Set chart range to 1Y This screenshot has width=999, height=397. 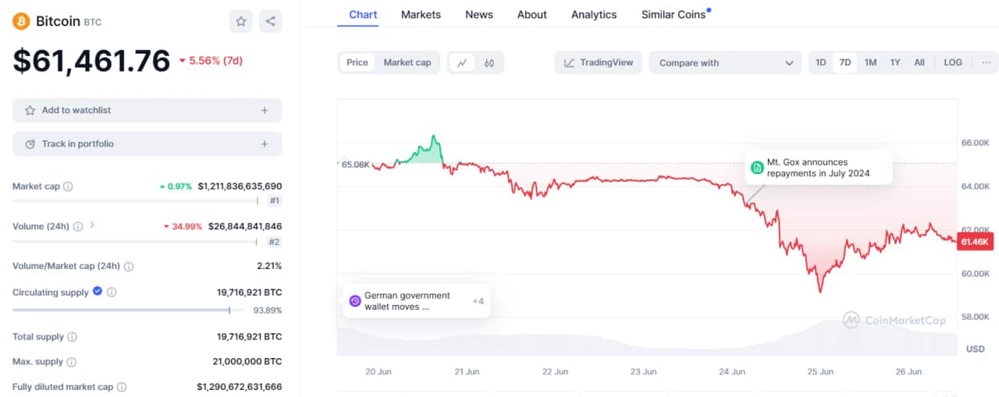[x=895, y=62]
